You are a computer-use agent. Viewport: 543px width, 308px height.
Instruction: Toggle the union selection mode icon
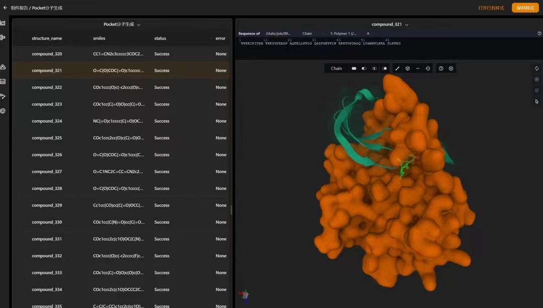click(x=354, y=68)
